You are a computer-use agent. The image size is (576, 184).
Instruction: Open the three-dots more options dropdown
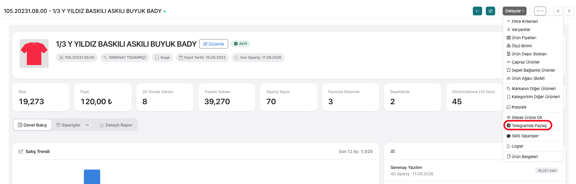(540, 11)
